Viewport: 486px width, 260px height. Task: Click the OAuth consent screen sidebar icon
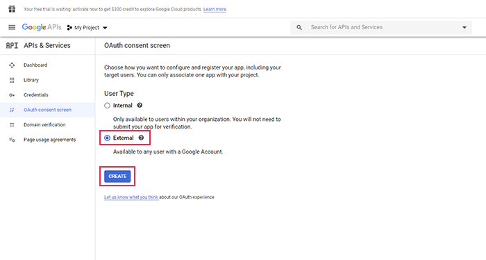click(x=12, y=110)
